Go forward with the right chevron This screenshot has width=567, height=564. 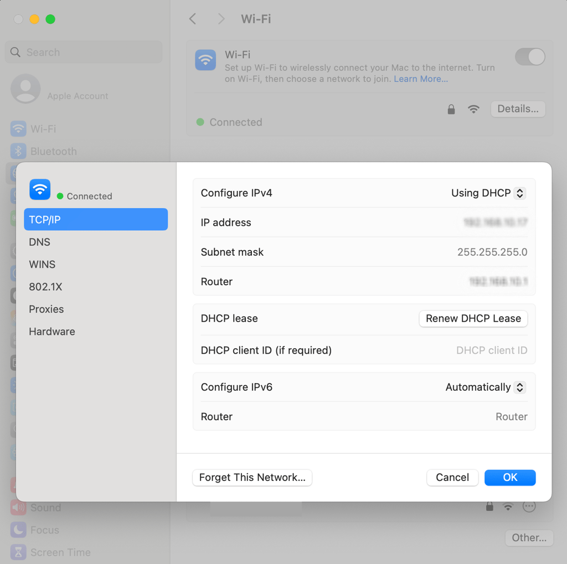pyautogui.click(x=221, y=19)
